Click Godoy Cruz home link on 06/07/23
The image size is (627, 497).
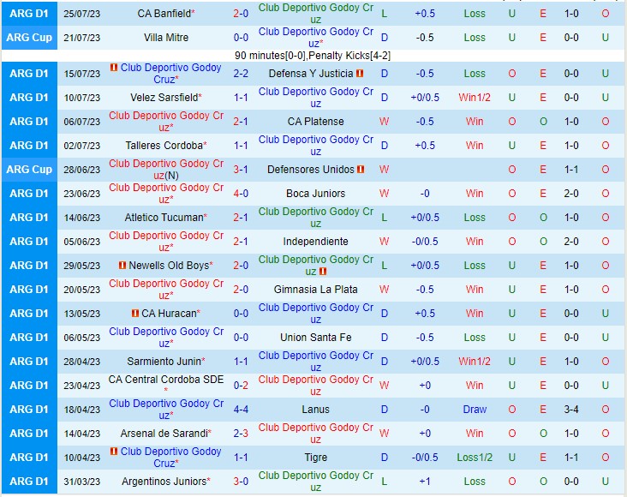[x=166, y=122]
